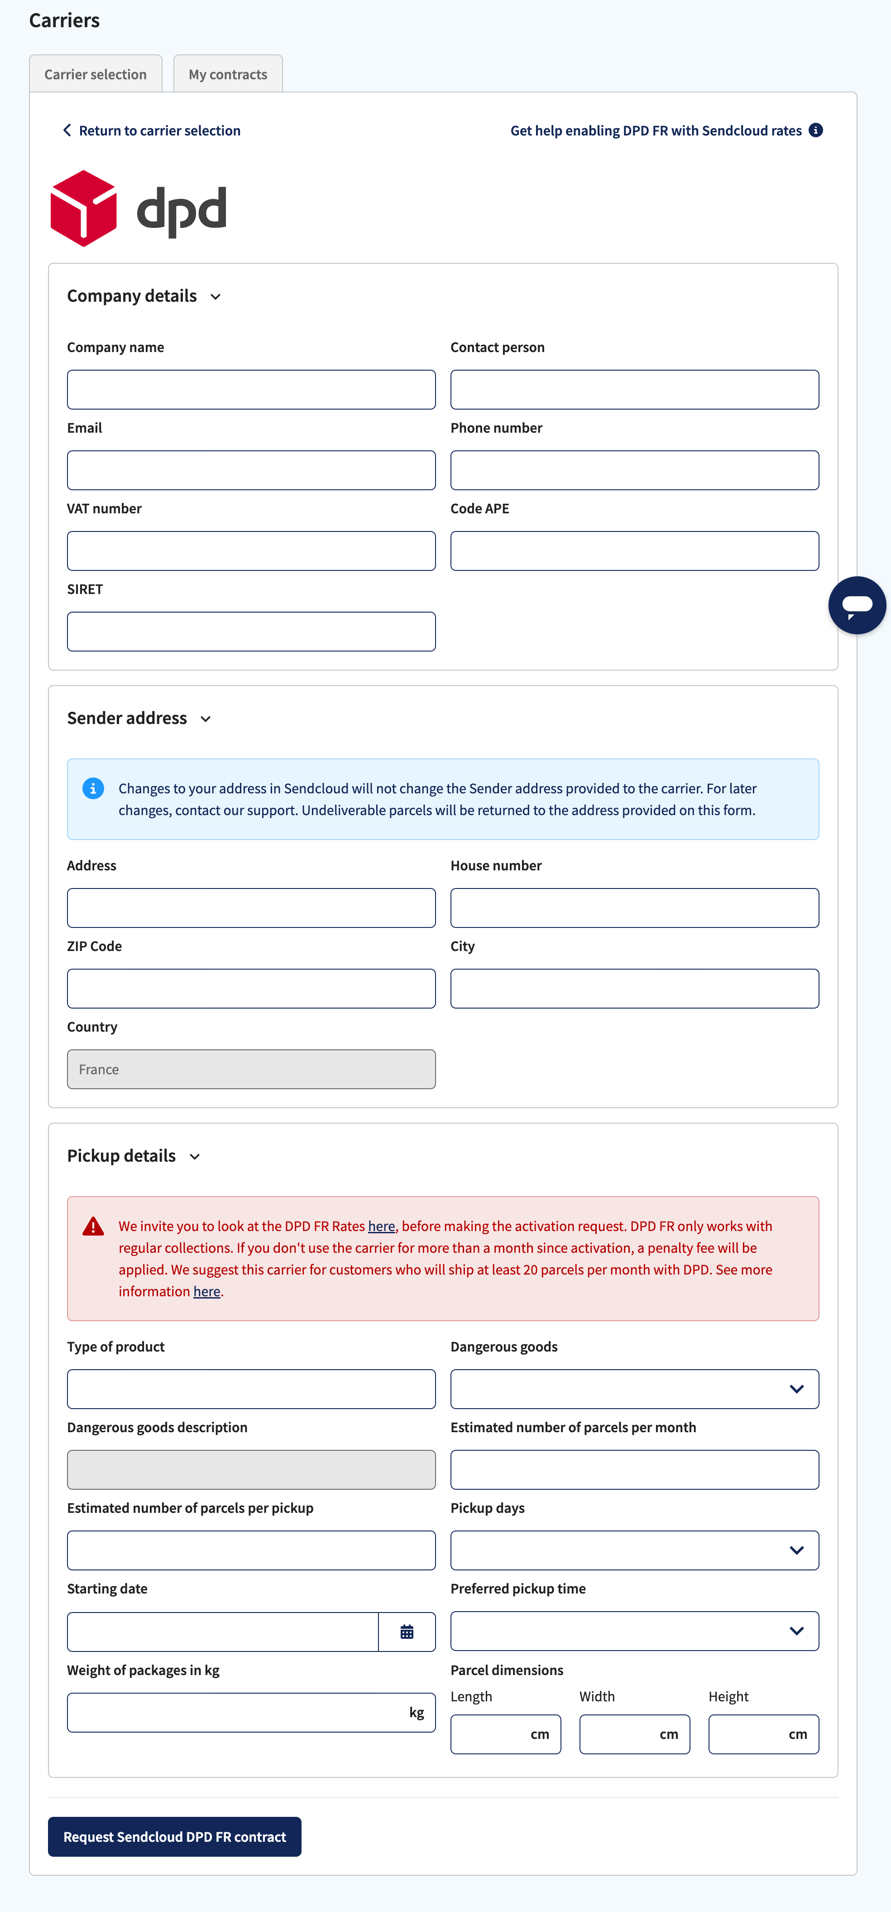Click the info icon next to Get help enabling DPD FR
This screenshot has height=1912, width=891.
[816, 129]
